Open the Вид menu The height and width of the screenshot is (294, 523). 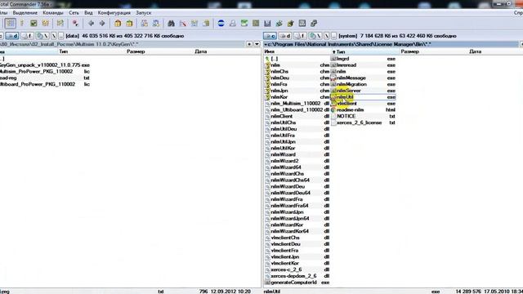pos(88,13)
